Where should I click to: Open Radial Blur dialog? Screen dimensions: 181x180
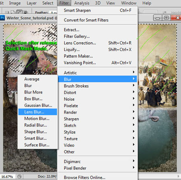tap(38, 125)
